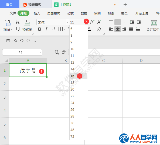Select row 3 header
This screenshot has width=160, height=145.
coord(5,97)
